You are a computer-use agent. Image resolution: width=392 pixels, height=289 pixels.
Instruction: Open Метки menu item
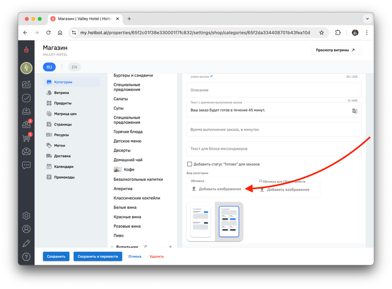(x=71, y=145)
